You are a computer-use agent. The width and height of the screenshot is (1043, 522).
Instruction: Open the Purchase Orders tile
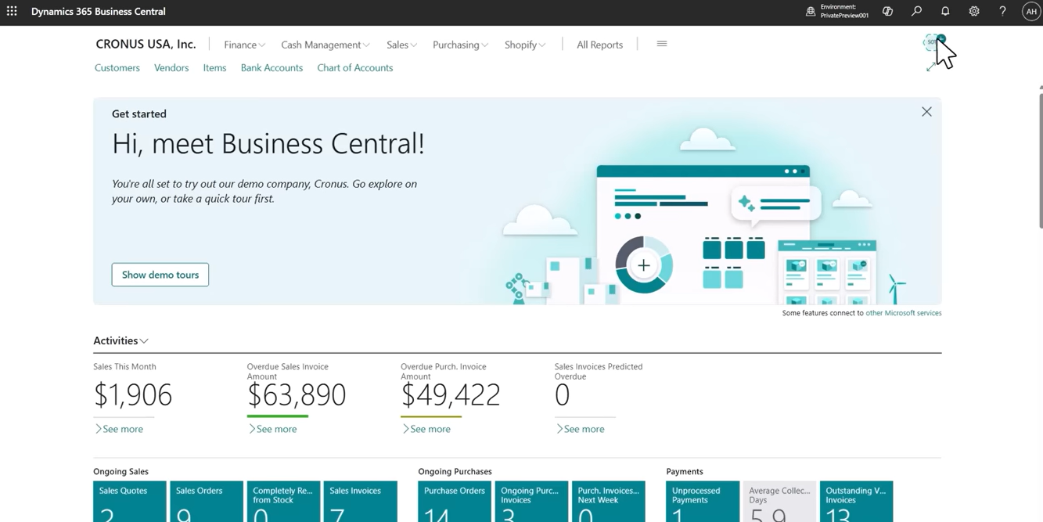click(455, 502)
